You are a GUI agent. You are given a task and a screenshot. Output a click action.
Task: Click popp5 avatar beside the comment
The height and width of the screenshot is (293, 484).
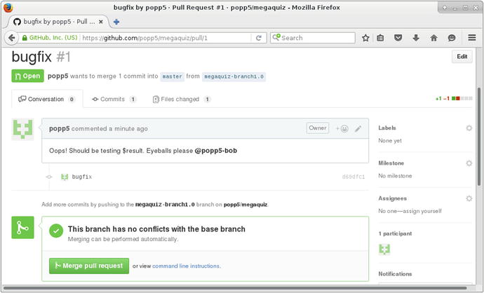[x=22, y=129]
